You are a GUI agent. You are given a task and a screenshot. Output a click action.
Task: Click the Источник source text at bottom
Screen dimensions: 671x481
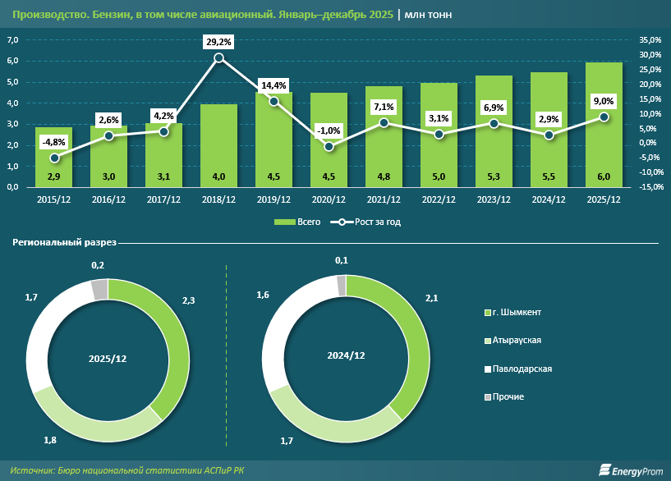click(x=128, y=470)
